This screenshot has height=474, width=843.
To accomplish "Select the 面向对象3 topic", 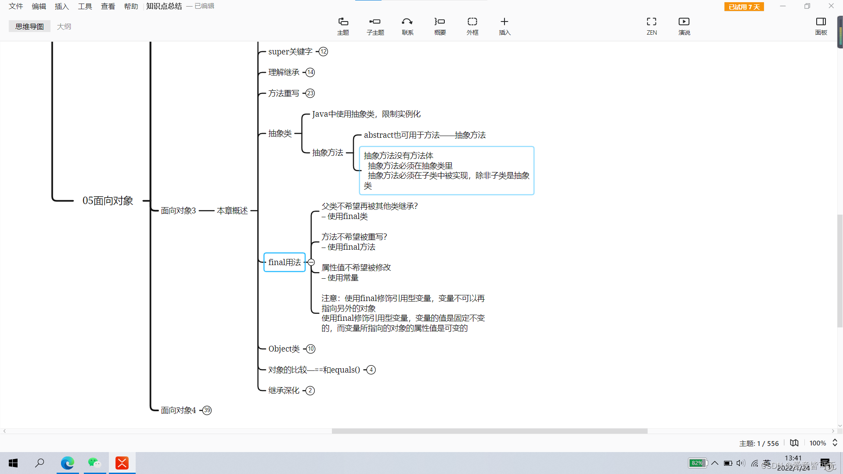I will (x=178, y=211).
